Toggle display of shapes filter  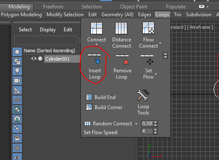click(17, 61)
